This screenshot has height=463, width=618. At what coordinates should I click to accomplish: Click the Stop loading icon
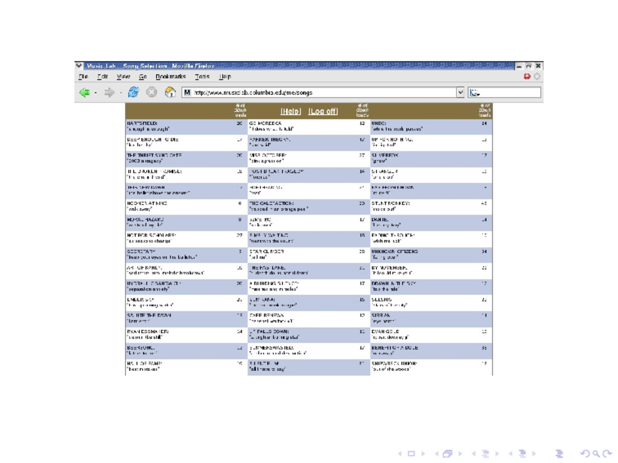151,92
